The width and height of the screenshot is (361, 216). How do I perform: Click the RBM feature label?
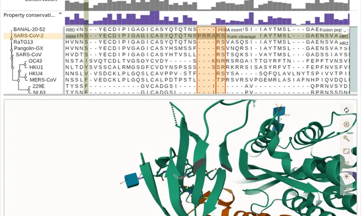point(71,37)
